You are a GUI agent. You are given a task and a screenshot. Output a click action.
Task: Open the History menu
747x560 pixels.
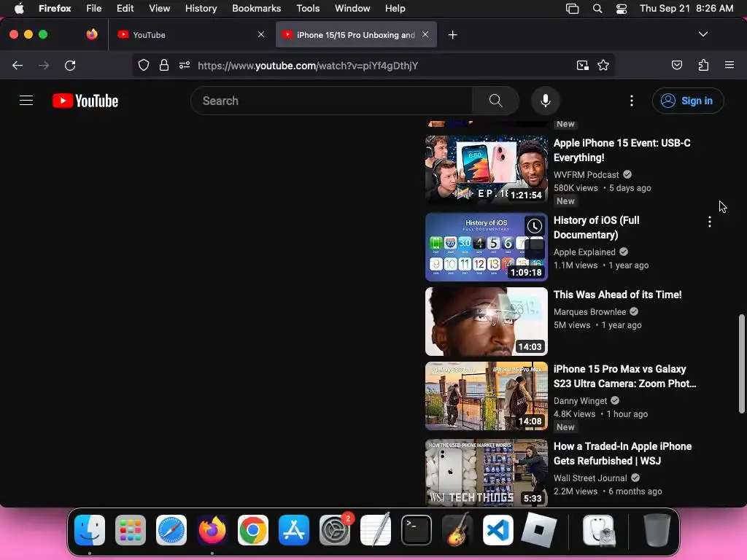(201, 8)
